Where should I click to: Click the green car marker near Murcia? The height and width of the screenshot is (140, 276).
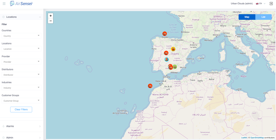coord(175,67)
